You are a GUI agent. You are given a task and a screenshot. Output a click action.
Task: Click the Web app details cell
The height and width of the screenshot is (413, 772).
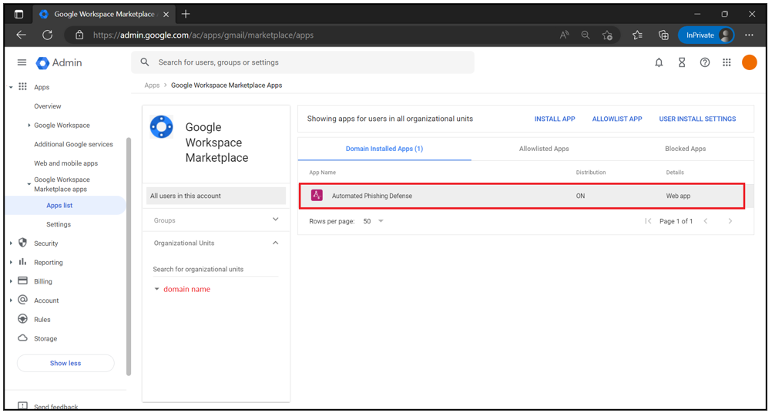678,196
